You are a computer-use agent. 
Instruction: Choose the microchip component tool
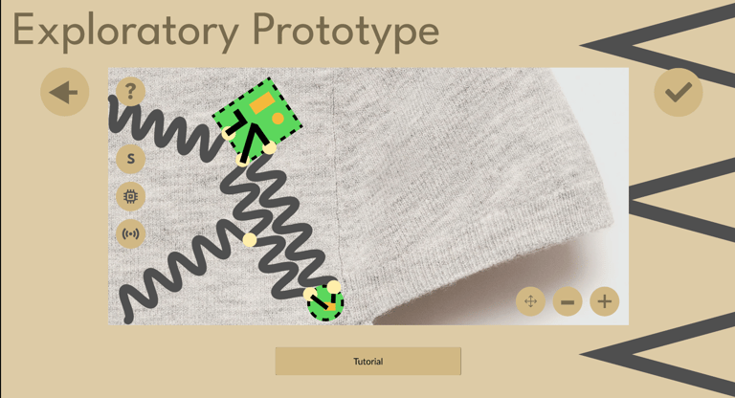coord(131,196)
